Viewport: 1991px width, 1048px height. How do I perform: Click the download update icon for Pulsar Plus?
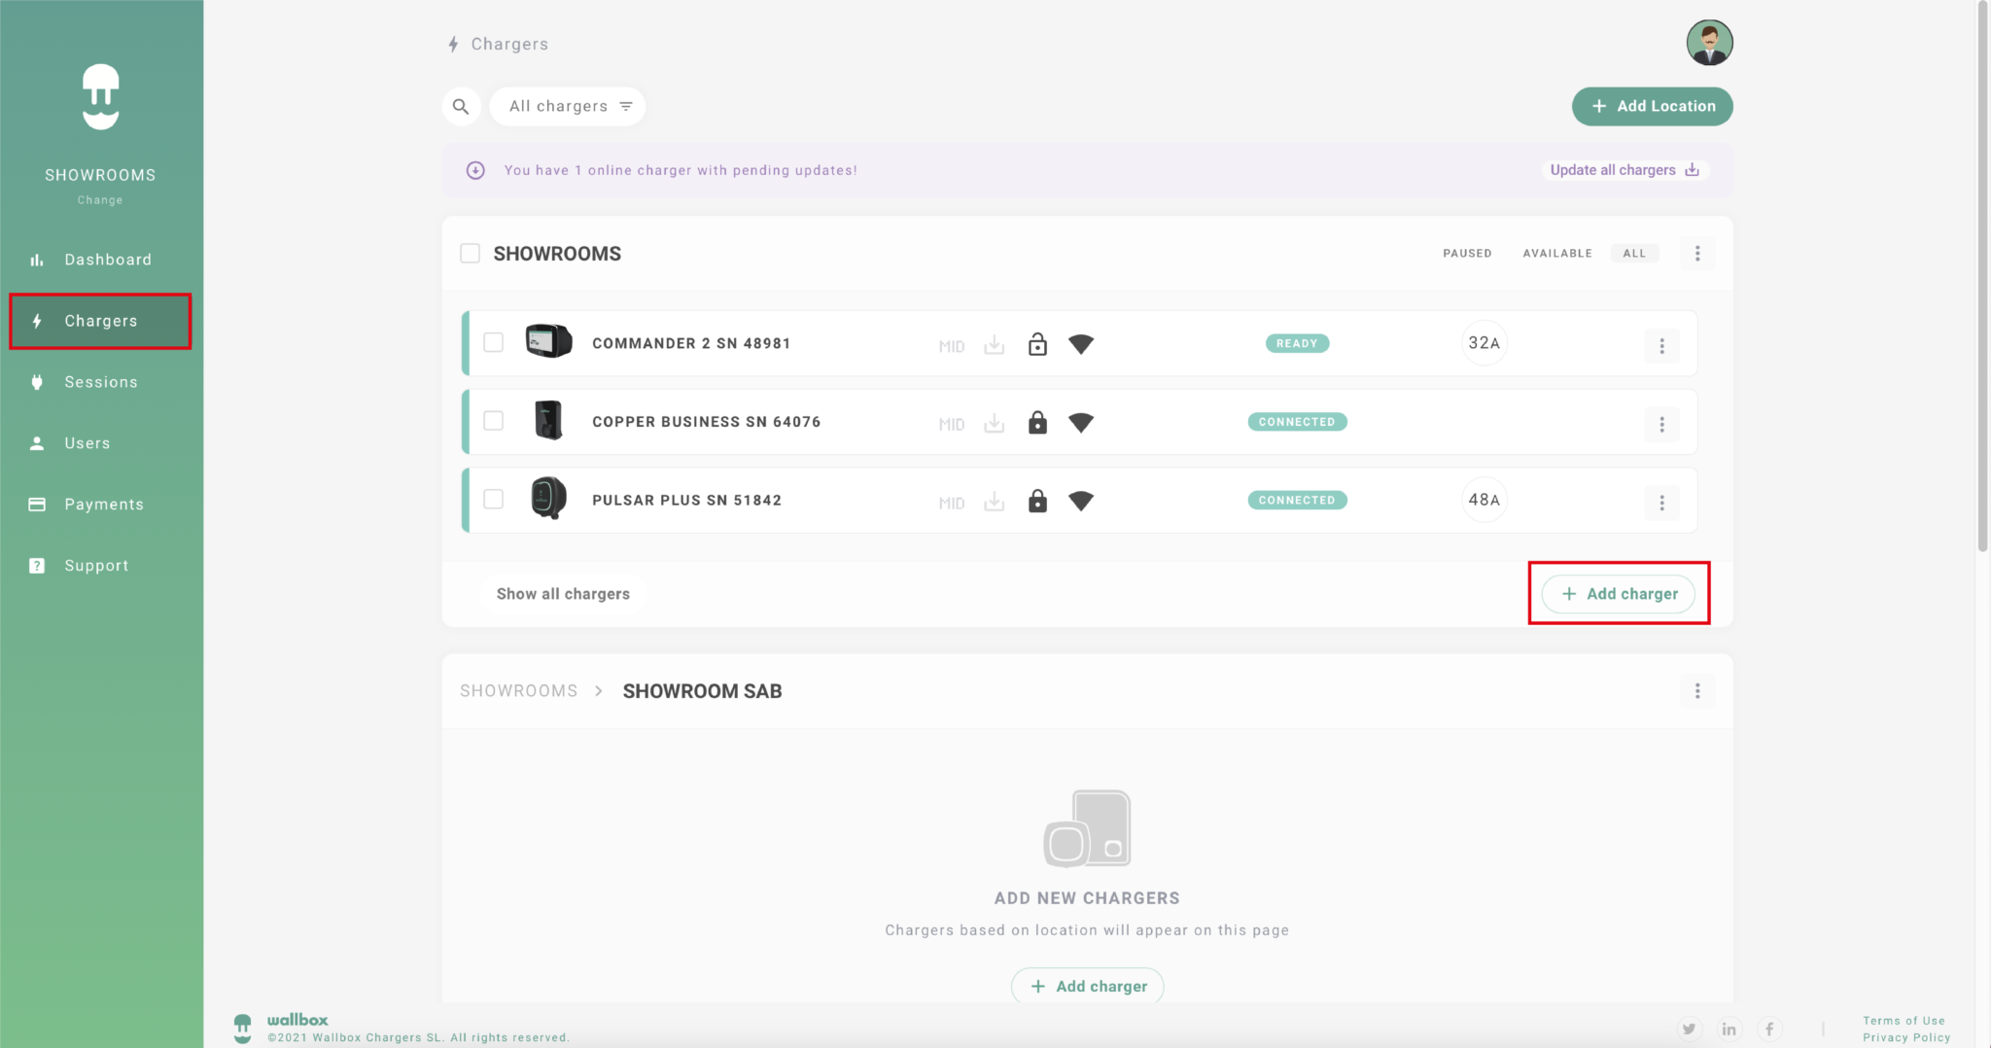point(994,502)
